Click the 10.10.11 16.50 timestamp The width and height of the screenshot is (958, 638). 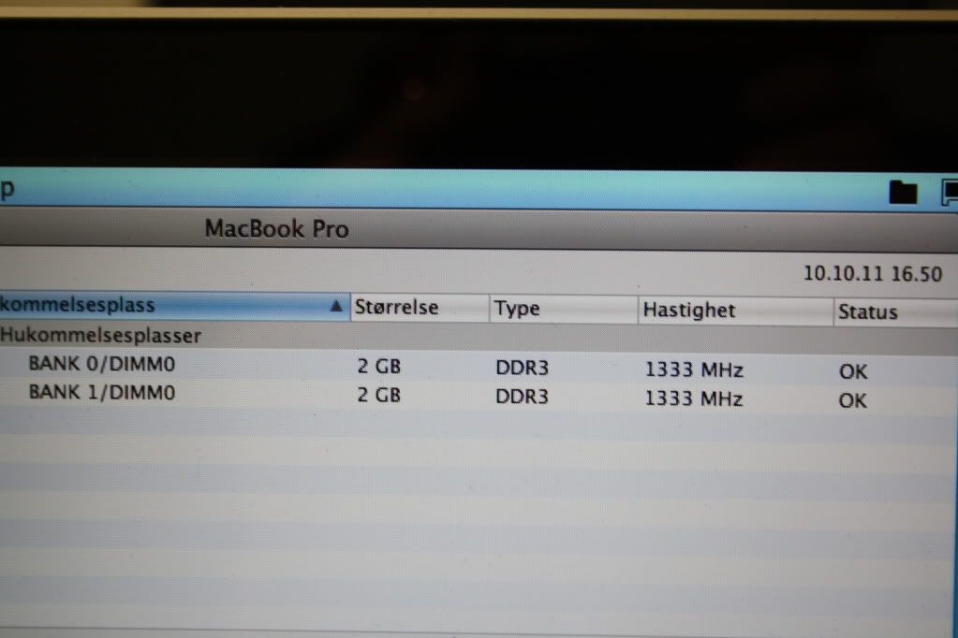point(873,274)
